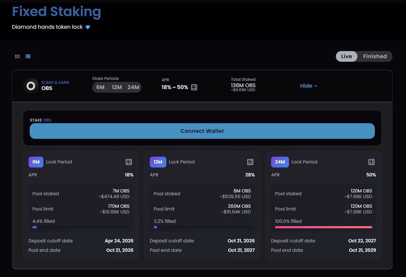Click the Total Staked 136M OBS figure

[243, 85]
